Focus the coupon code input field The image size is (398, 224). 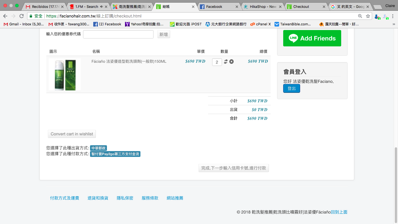click(118, 34)
